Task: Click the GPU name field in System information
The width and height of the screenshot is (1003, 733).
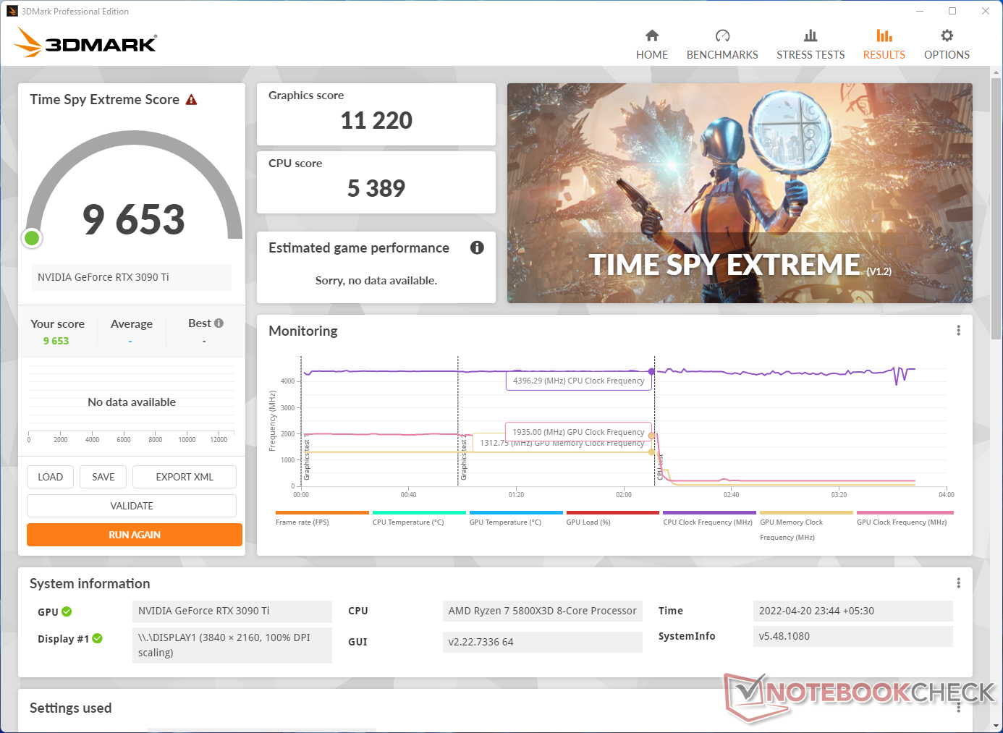Action: tap(232, 611)
